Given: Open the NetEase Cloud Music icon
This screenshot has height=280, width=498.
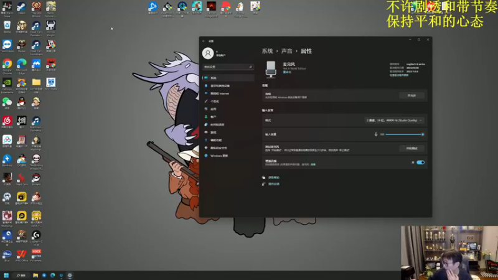Looking at the screenshot, I should pyautogui.click(x=7, y=122).
